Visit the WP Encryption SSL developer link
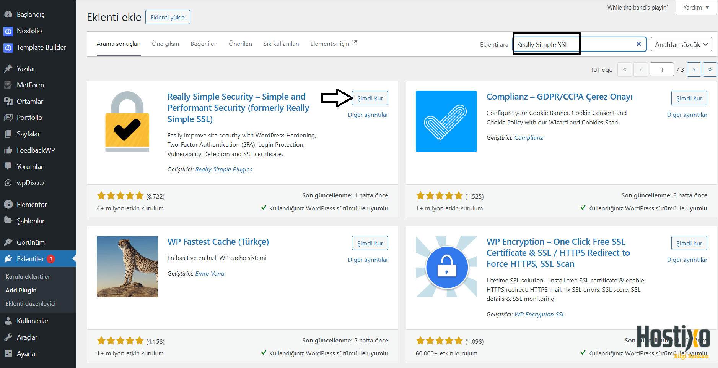Image resolution: width=718 pixels, height=368 pixels. (x=539, y=315)
